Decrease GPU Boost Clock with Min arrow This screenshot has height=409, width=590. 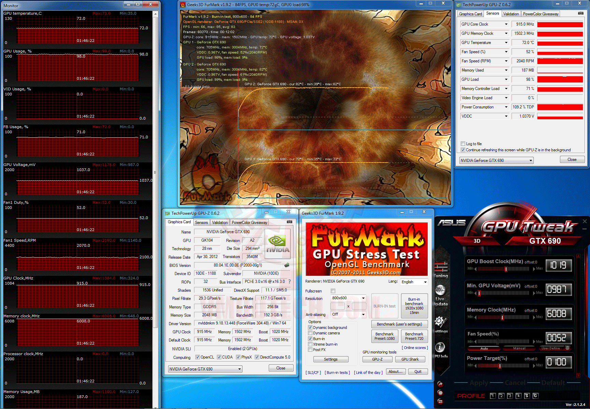click(476, 269)
